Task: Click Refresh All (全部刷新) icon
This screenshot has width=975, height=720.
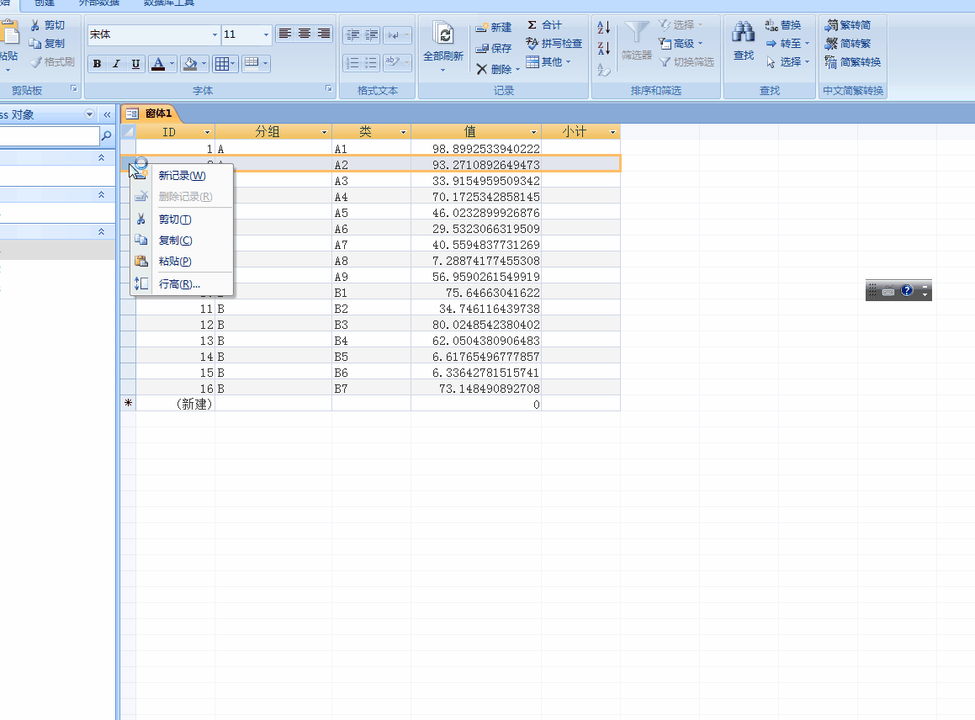Action: pyautogui.click(x=444, y=33)
